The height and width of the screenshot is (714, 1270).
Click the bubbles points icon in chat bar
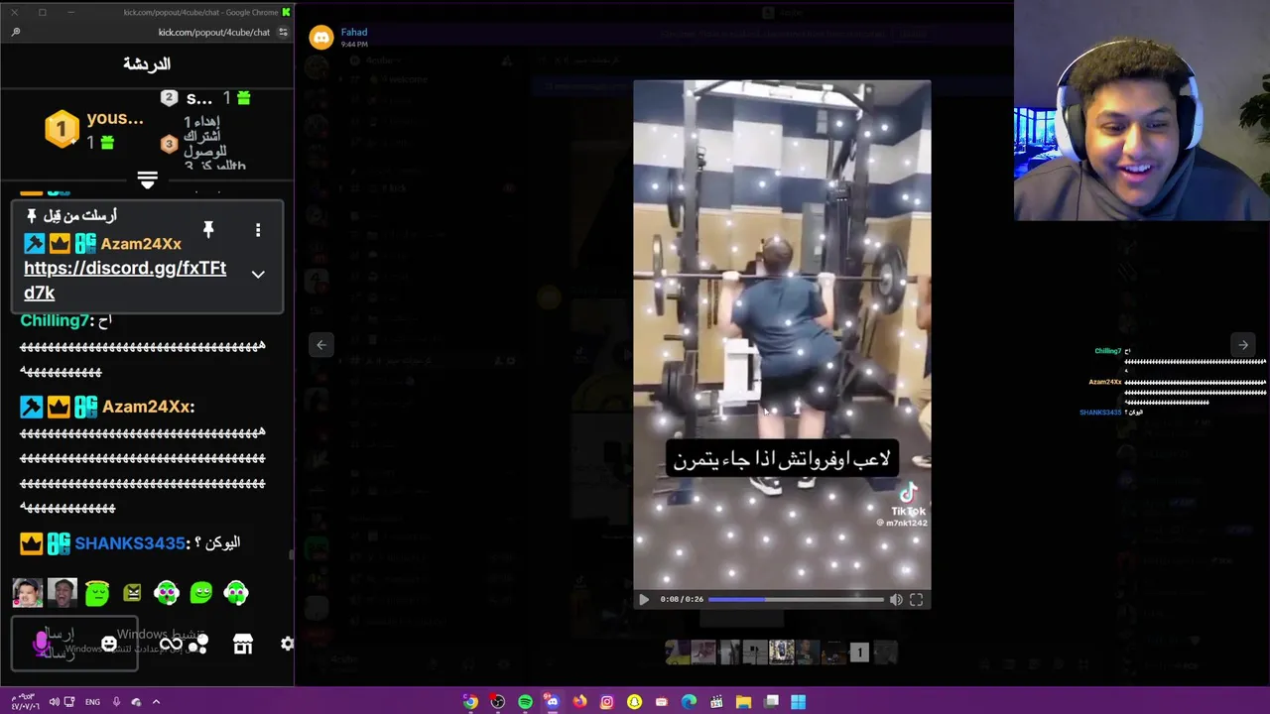[198, 645]
